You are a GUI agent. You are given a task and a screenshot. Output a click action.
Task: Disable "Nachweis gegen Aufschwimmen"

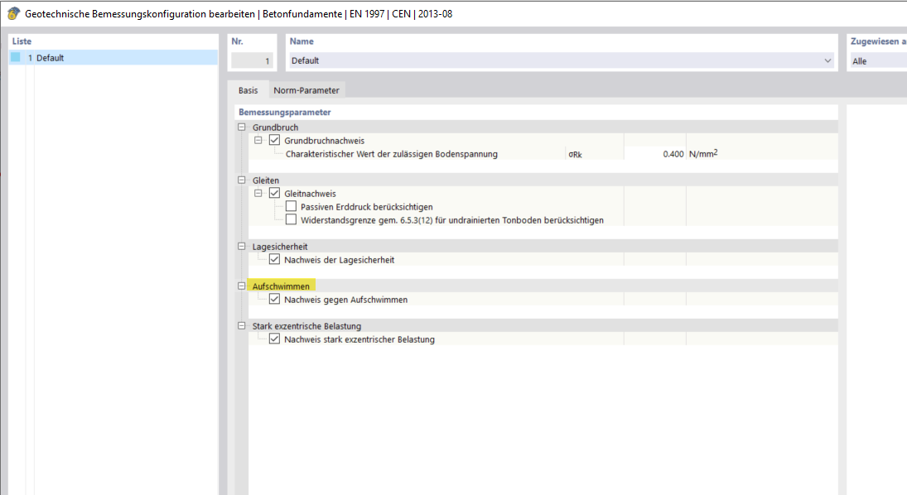(274, 299)
